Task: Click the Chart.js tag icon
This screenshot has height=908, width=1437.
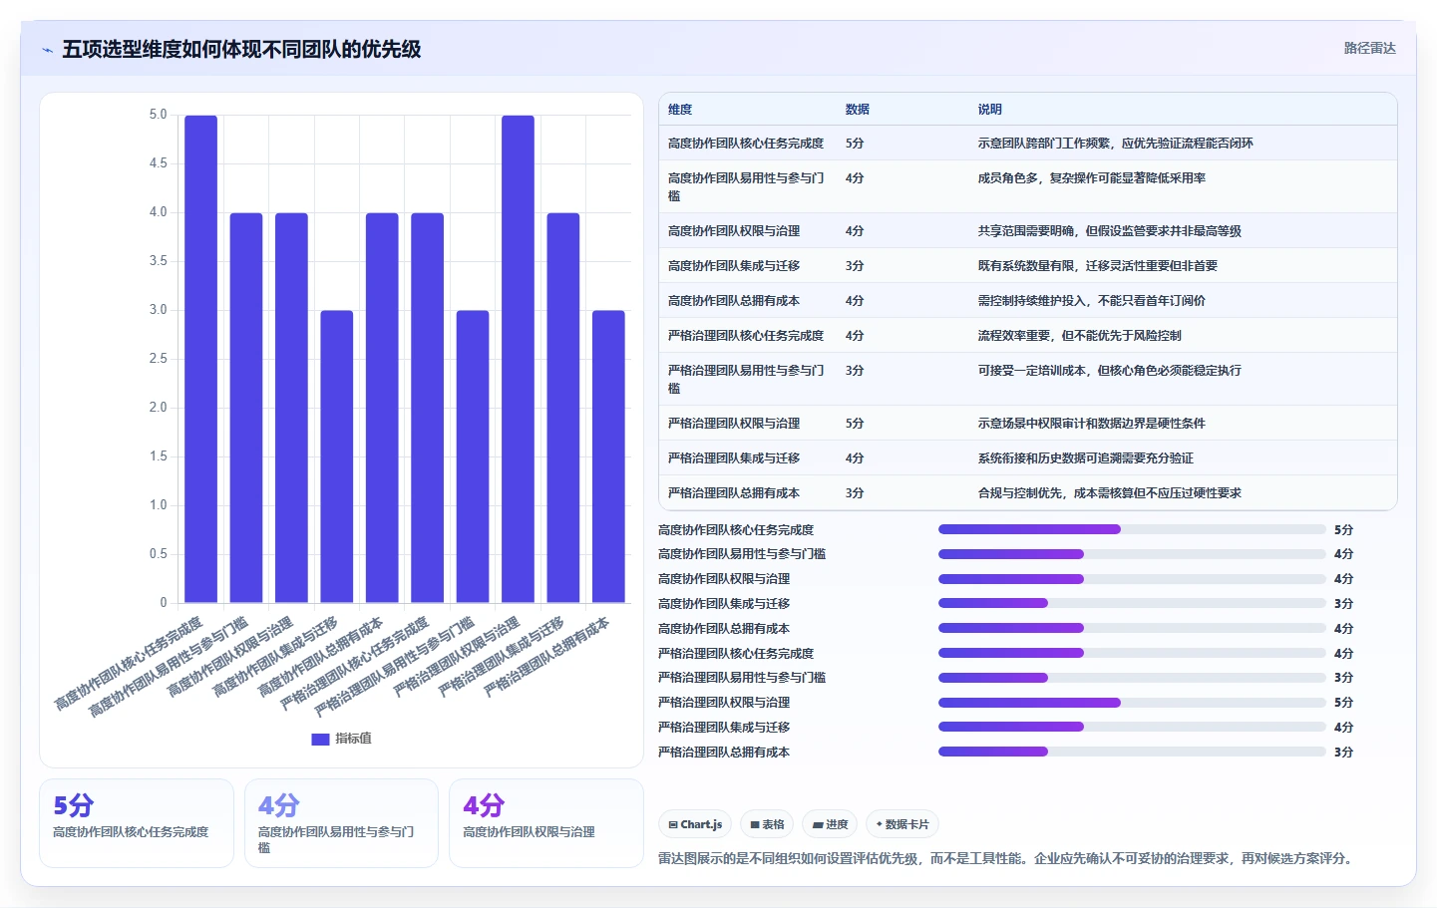Action: [673, 825]
